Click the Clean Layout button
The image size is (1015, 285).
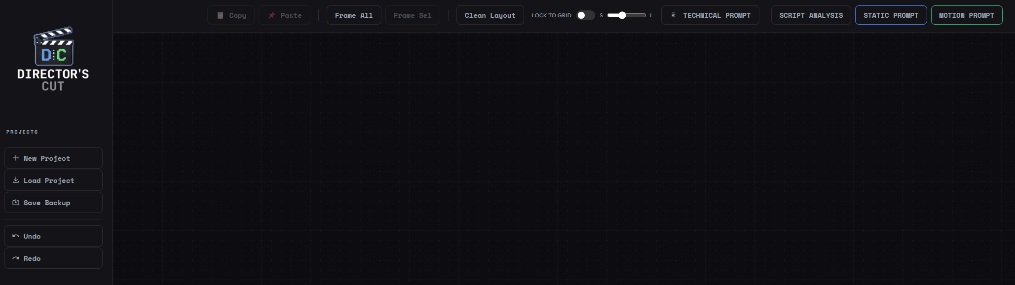click(490, 15)
